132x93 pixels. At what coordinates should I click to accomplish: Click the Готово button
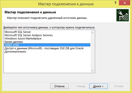pyautogui.click(x=119, y=86)
